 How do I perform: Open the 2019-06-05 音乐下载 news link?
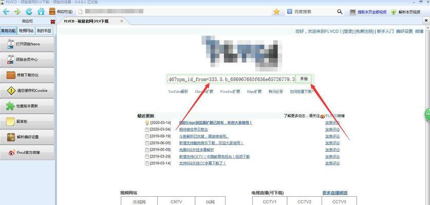click(212, 143)
